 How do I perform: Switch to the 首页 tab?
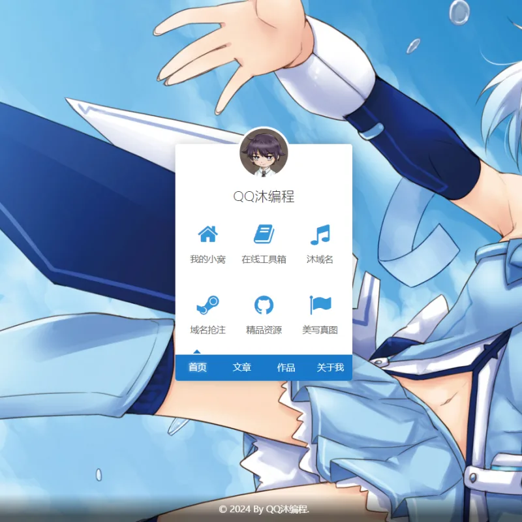[198, 367]
